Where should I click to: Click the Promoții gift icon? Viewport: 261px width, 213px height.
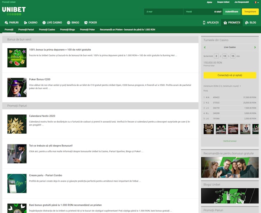(x=225, y=23)
